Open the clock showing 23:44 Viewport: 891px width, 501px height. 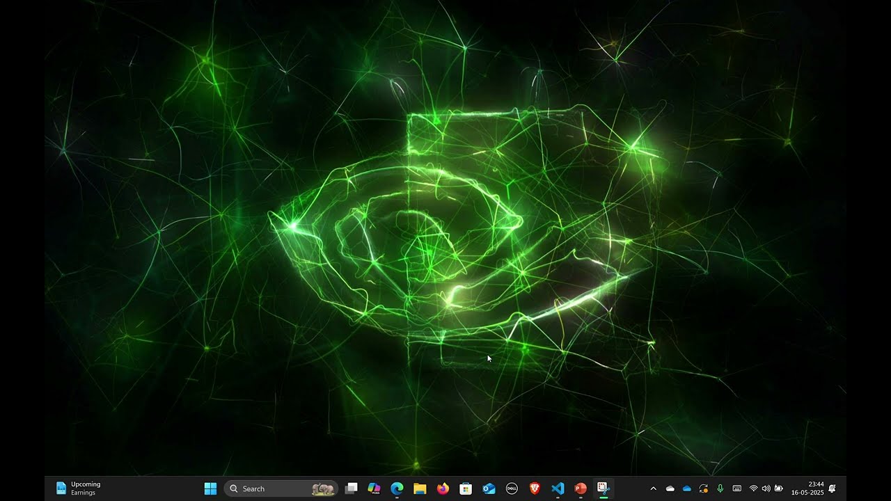coord(807,488)
